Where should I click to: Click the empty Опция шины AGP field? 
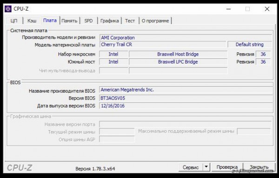pyautogui.click(x=117, y=140)
